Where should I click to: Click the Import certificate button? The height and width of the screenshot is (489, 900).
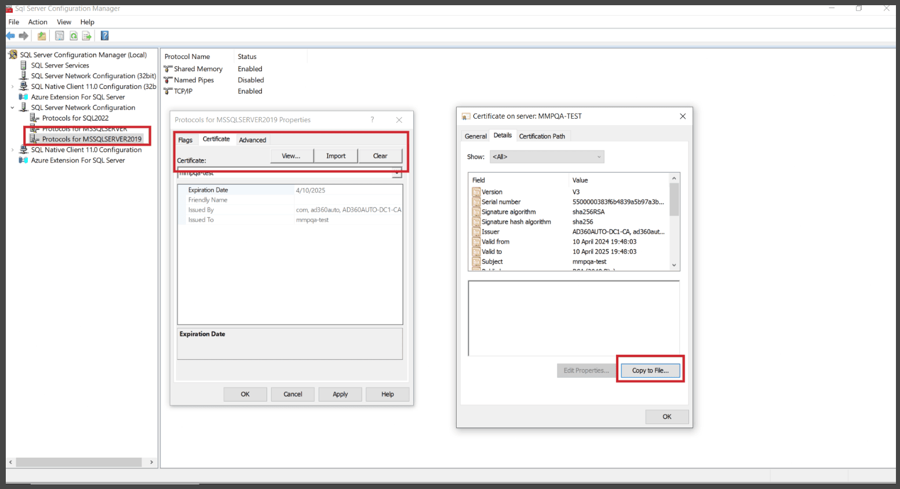[336, 155]
